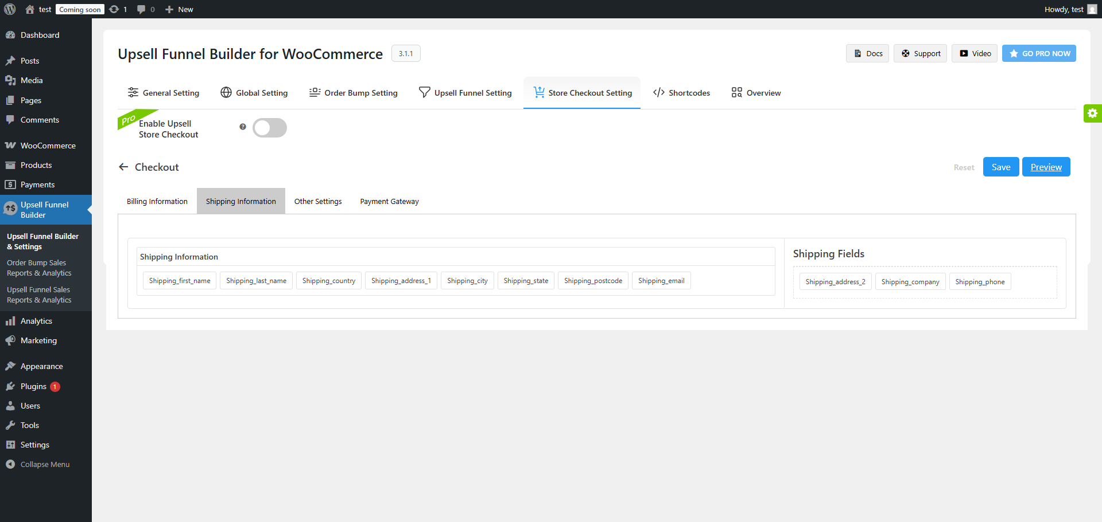This screenshot has height=522, width=1102.
Task: Go back using the Checkout back arrow
Action: [x=123, y=167]
